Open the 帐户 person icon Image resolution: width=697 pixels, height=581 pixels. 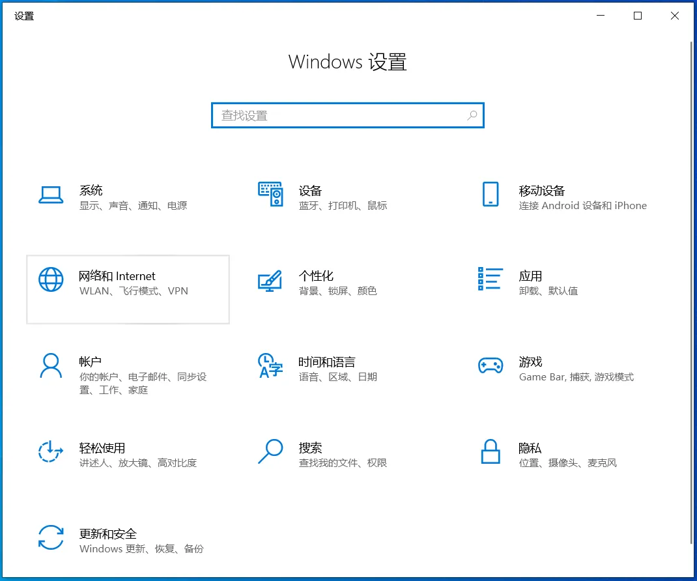point(51,365)
